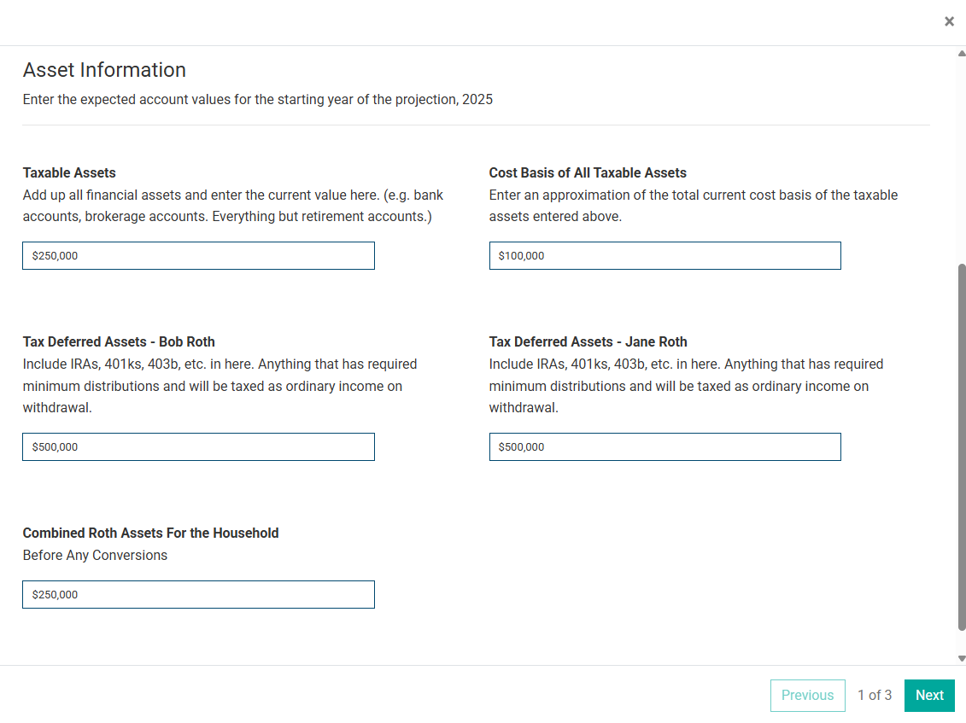Click the starting year 2025 description text
The height and width of the screenshot is (723, 966).
click(257, 99)
